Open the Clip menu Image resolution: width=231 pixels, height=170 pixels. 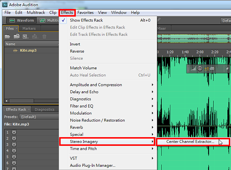pos(53,13)
